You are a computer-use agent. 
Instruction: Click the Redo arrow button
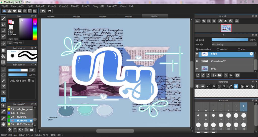click(49, 11)
